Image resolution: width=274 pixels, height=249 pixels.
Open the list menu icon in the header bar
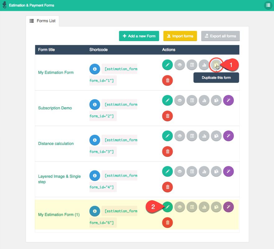[268, 5]
